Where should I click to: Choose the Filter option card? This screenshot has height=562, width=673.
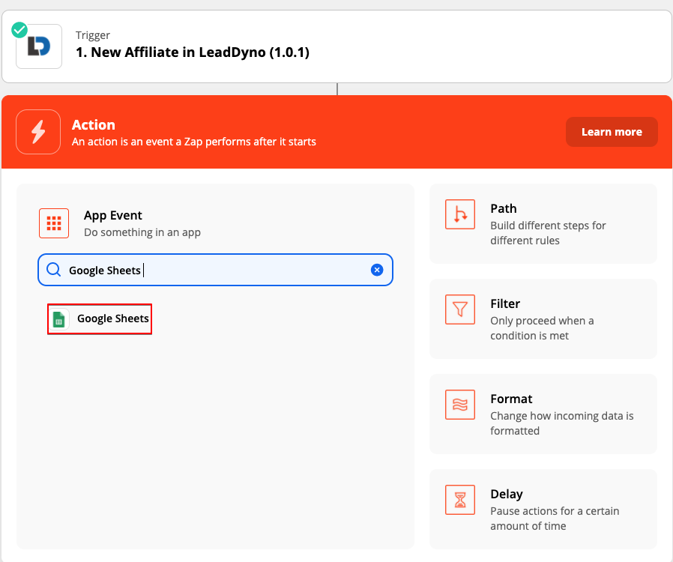543,318
